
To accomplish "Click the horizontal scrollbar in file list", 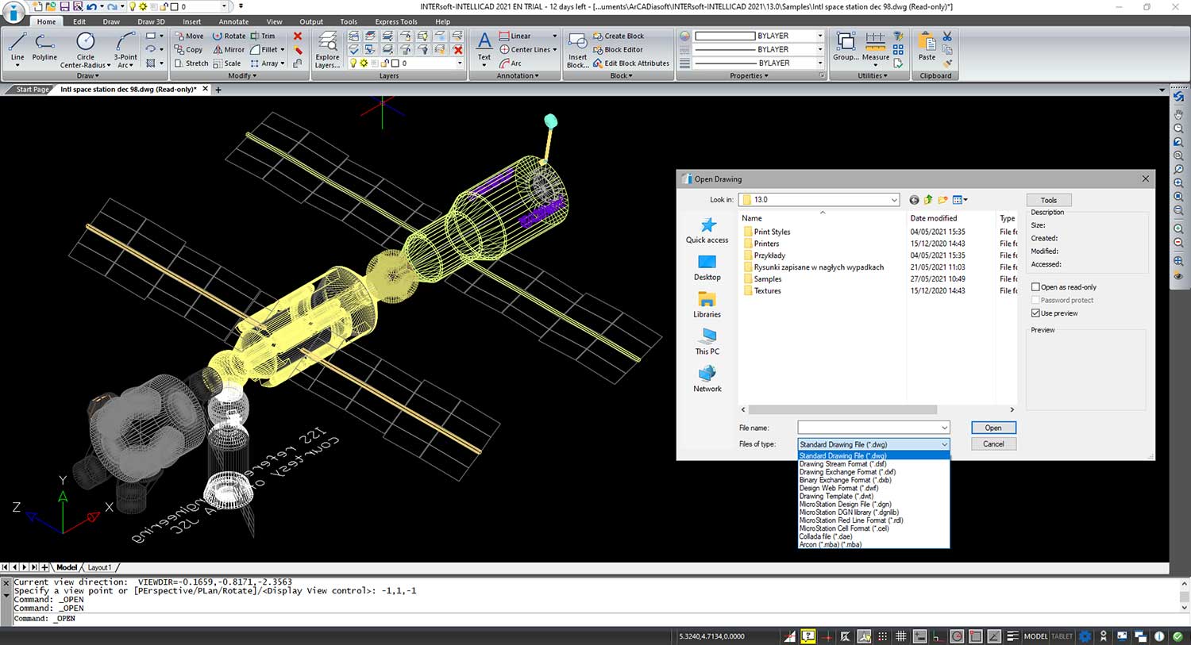I will pyautogui.click(x=843, y=409).
